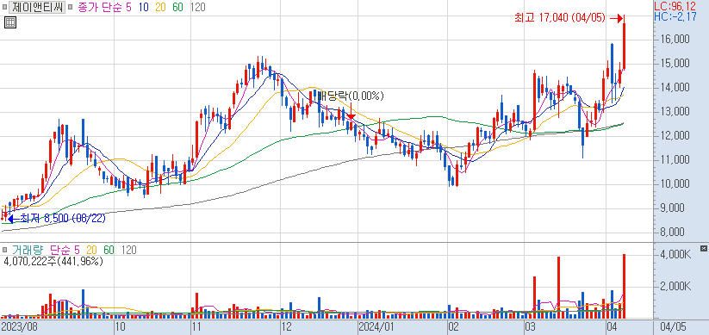Click the 14,000 price axis label
Screen dimensions: 709x335
point(675,88)
